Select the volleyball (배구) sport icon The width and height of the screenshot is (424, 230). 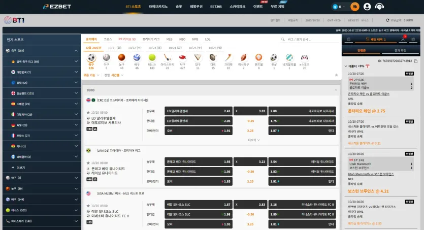[x=137, y=57]
